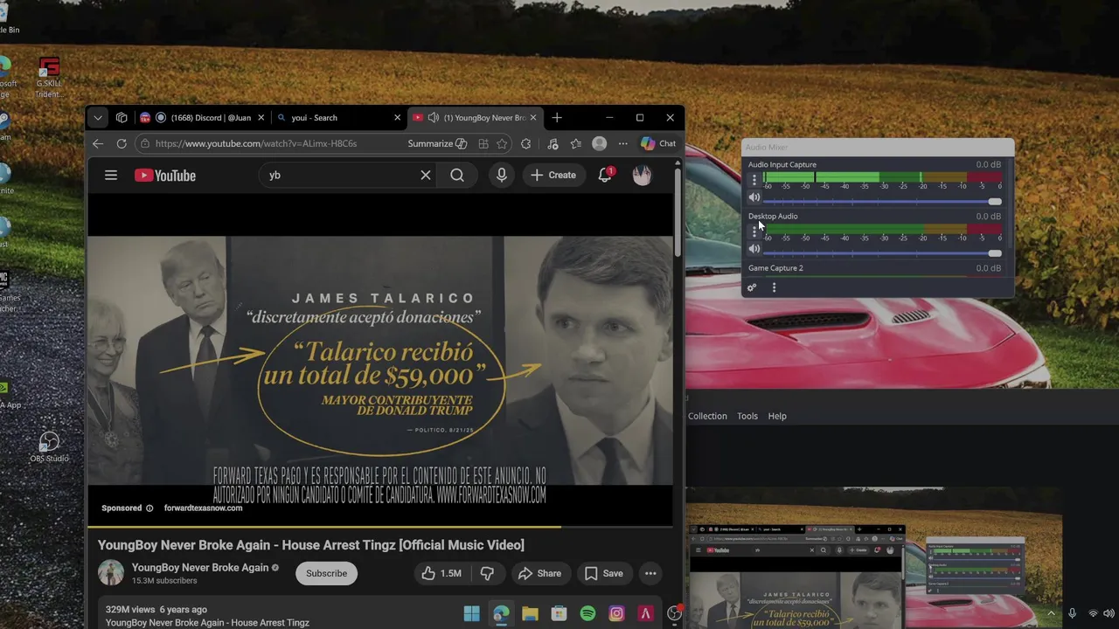Switch to Discord @Juan tab
The height and width of the screenshot is (629, 1119).
click(202, 118)
